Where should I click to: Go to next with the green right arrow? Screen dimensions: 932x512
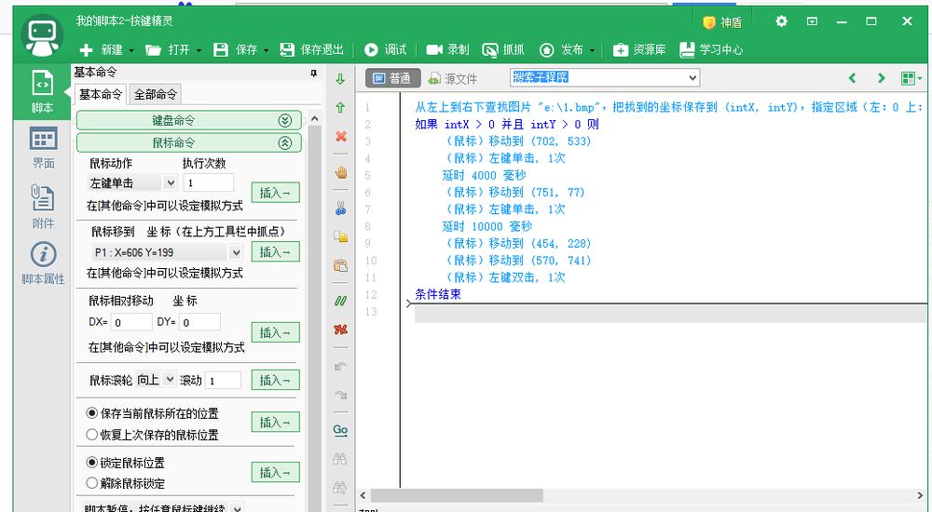[x=881, y=78]
